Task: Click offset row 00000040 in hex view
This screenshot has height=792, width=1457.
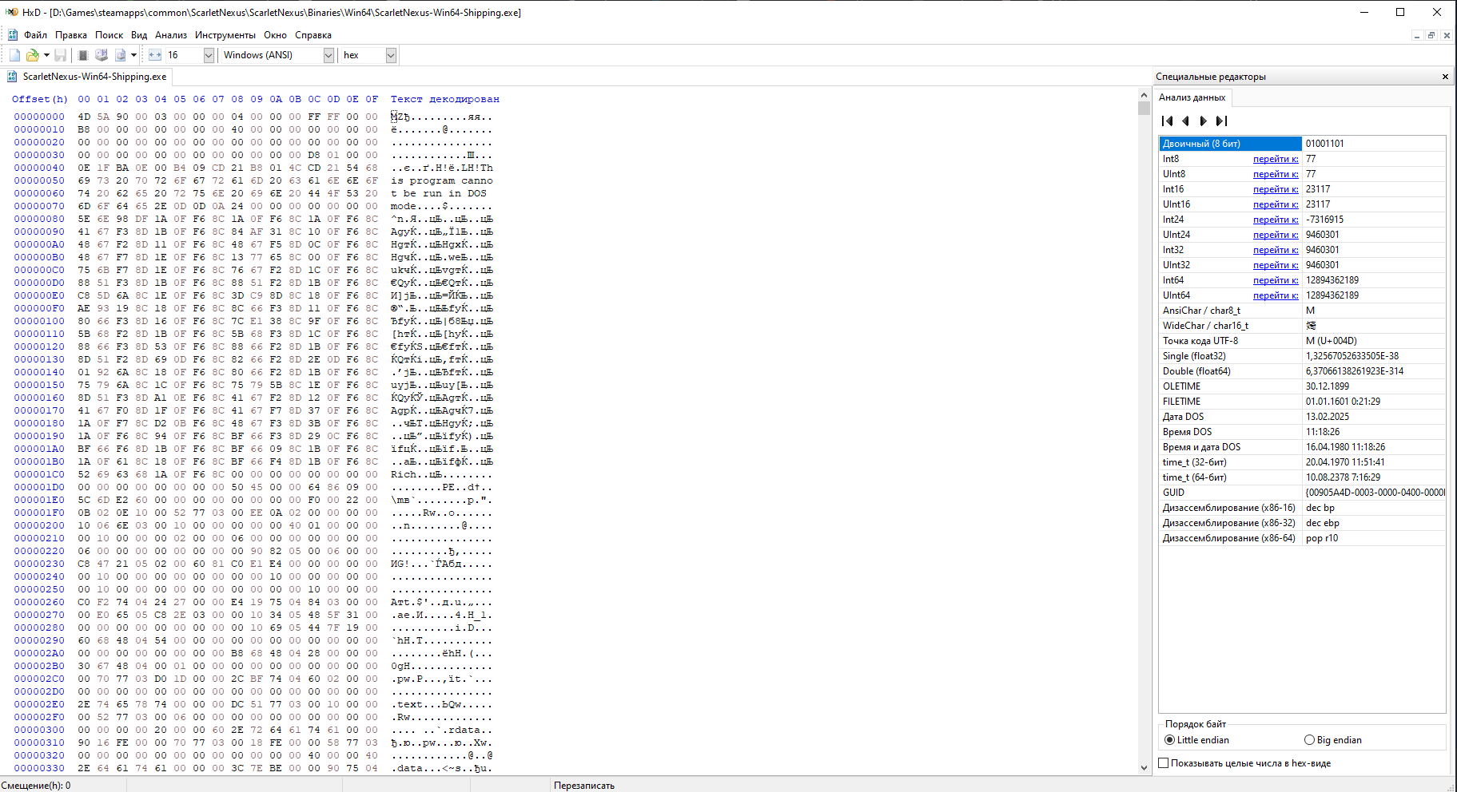Action: [39, 168]
